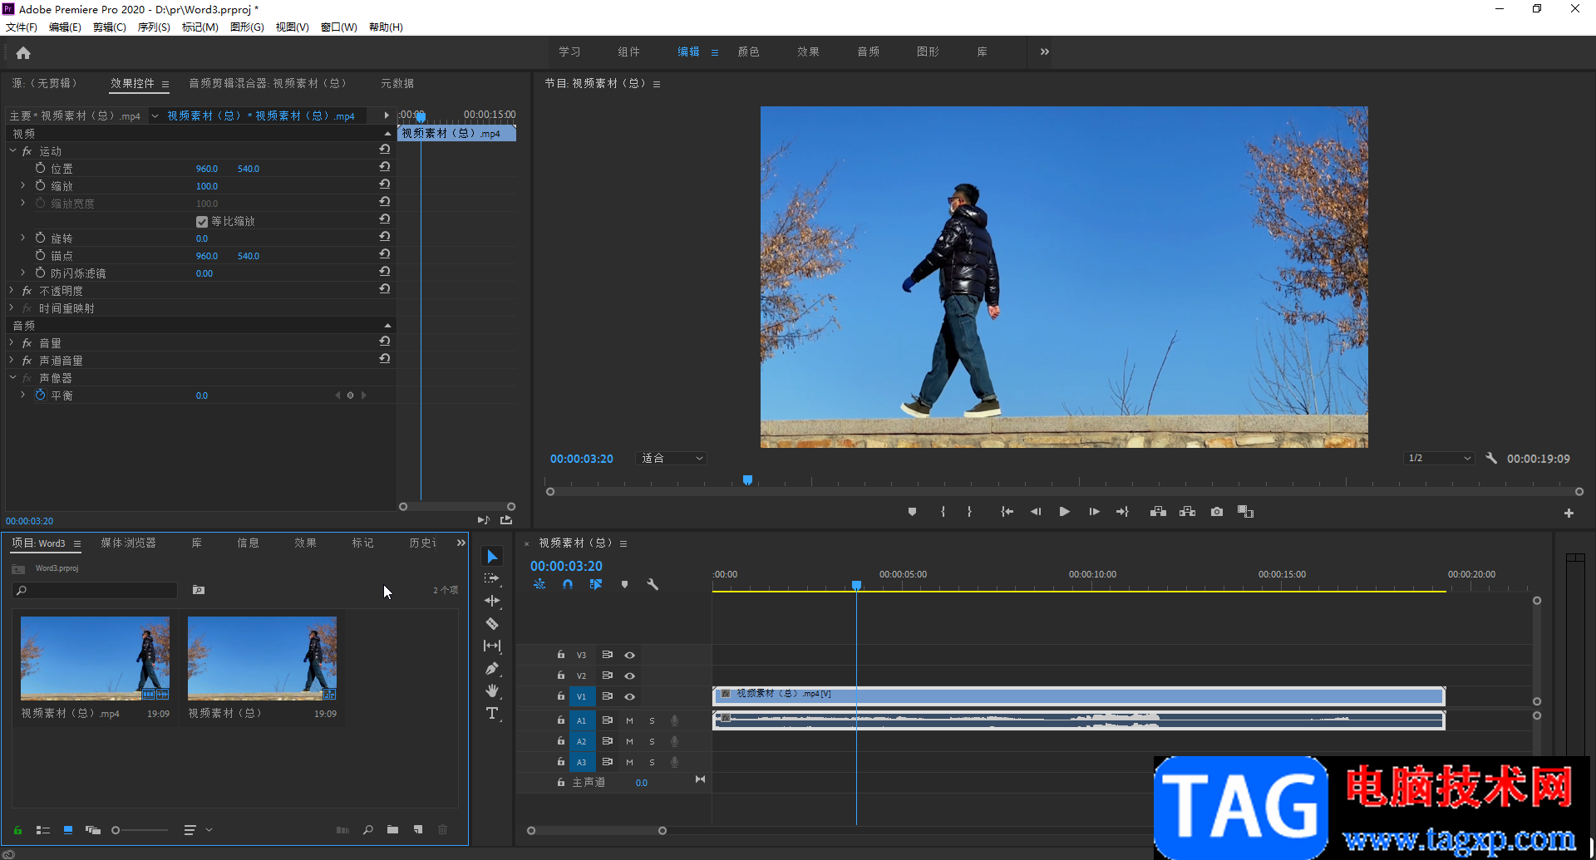
Task: Select the Pen tool
Action: (492, 668)
